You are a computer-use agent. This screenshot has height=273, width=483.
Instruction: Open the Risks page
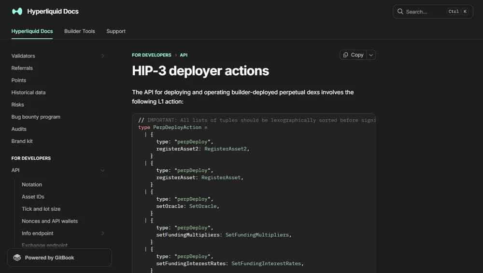click(17, 105)
